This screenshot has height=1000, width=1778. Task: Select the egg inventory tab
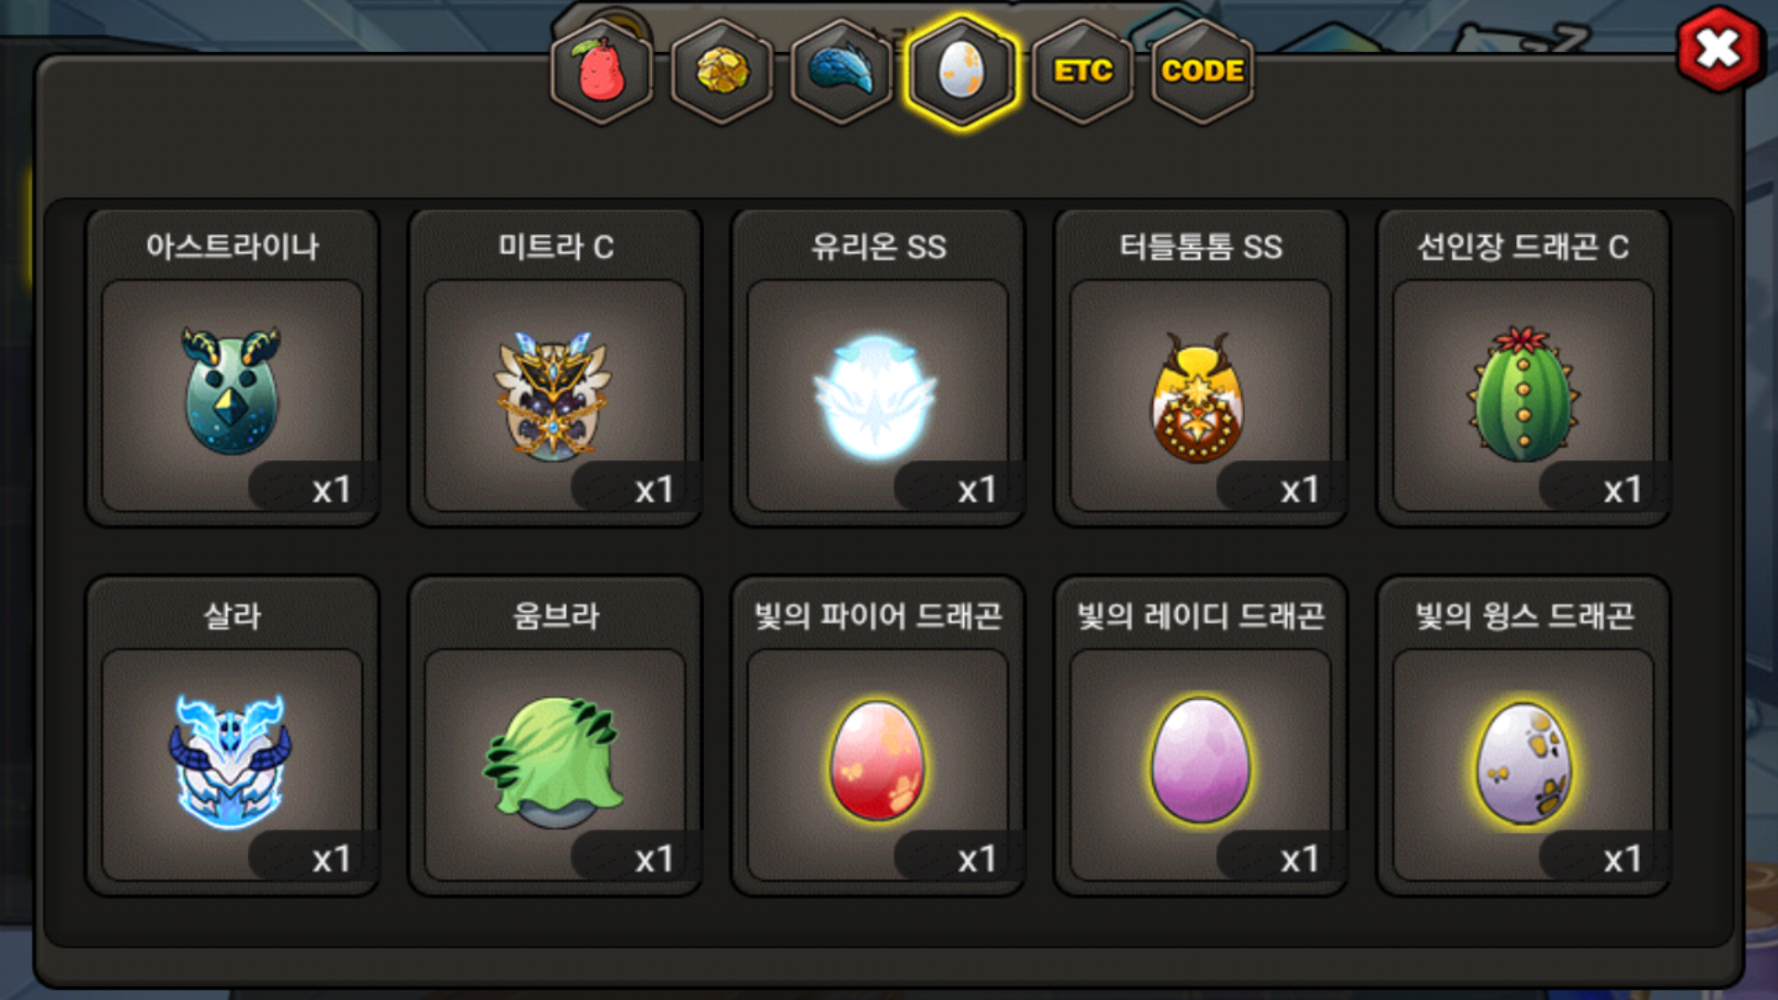point(962,72)
